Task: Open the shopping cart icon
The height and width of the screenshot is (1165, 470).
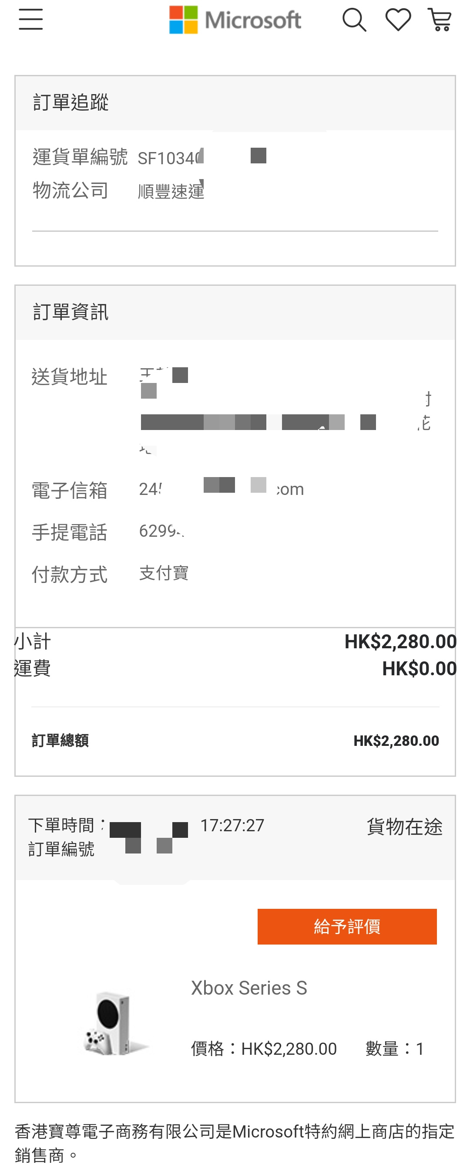Action: pos(440,20)
